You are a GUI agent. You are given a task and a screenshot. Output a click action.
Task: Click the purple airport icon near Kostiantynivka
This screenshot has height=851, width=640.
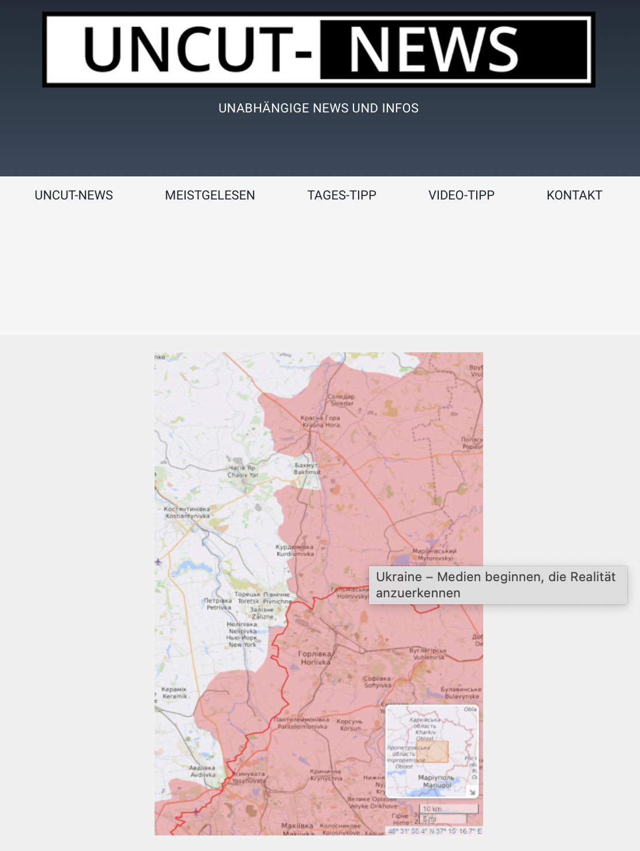click(159, 562)
